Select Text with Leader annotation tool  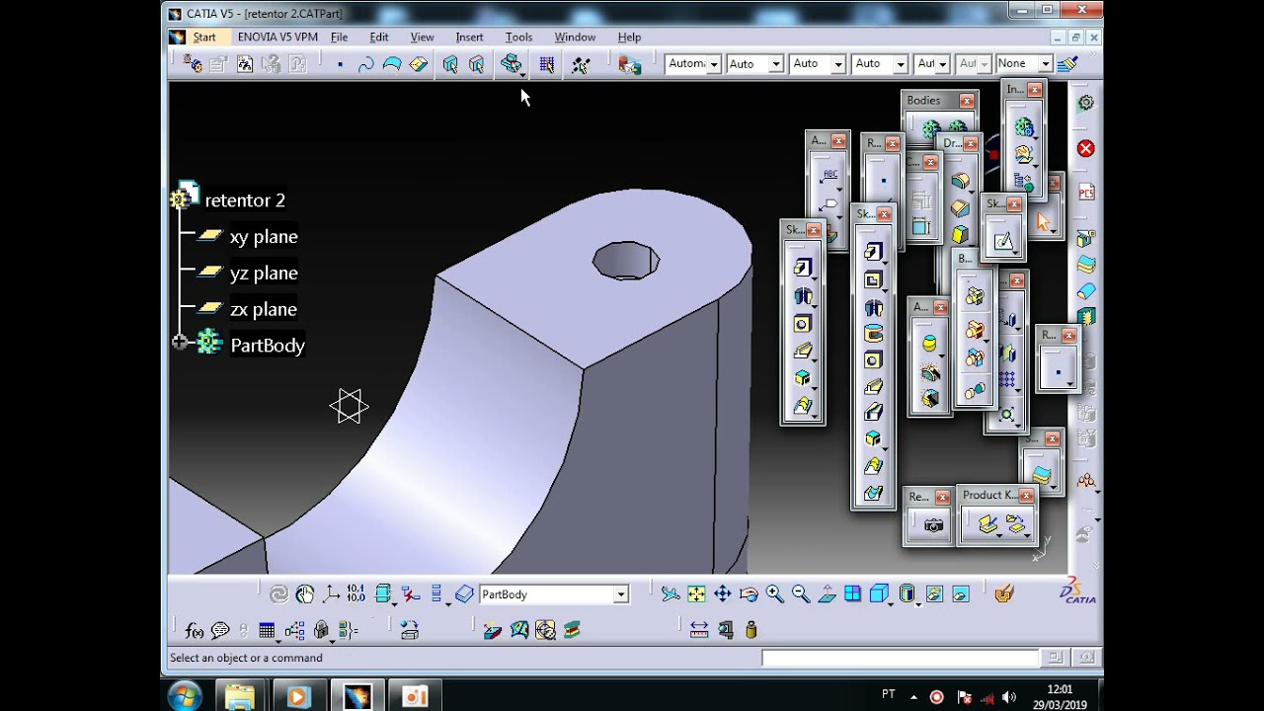(x=829, y=177)
